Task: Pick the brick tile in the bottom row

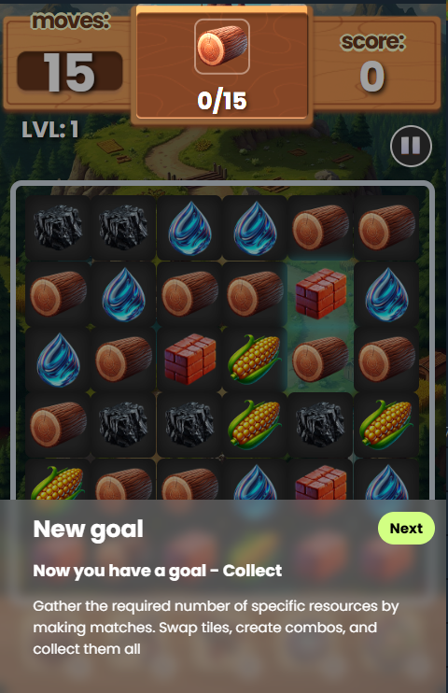Action: point(321,481)
